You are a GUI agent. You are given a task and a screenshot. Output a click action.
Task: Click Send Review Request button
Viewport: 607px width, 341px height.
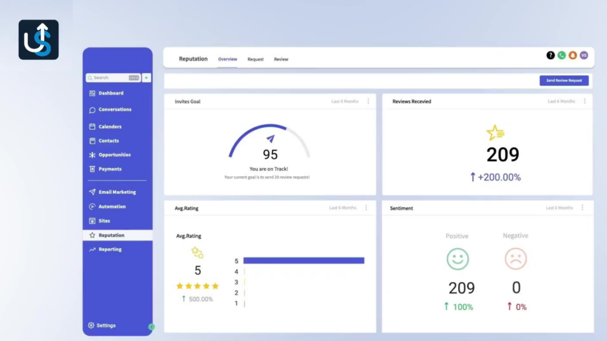coord(564,81)
